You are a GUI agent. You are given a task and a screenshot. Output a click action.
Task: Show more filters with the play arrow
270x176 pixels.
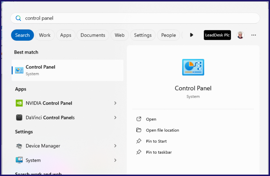tap(191, 35)
